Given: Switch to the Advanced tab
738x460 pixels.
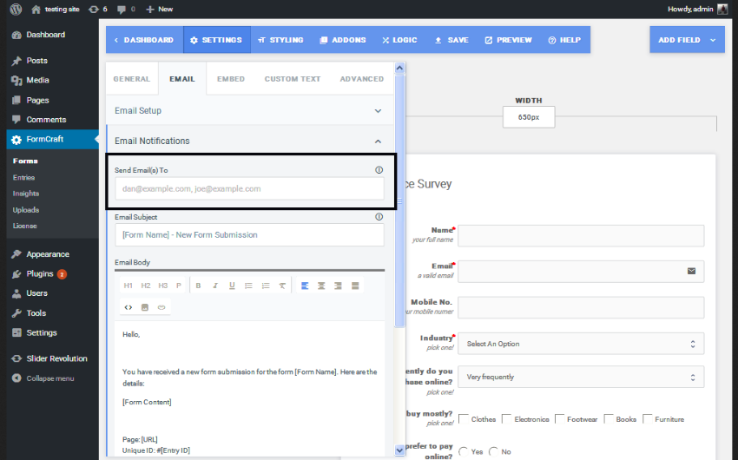Looking at the screenshot, I should click(361, 79).
